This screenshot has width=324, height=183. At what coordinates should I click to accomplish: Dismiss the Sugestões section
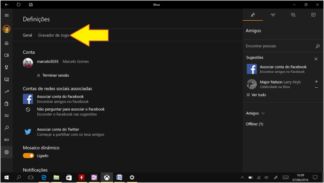pyautogui.click(x=316, y=59)
